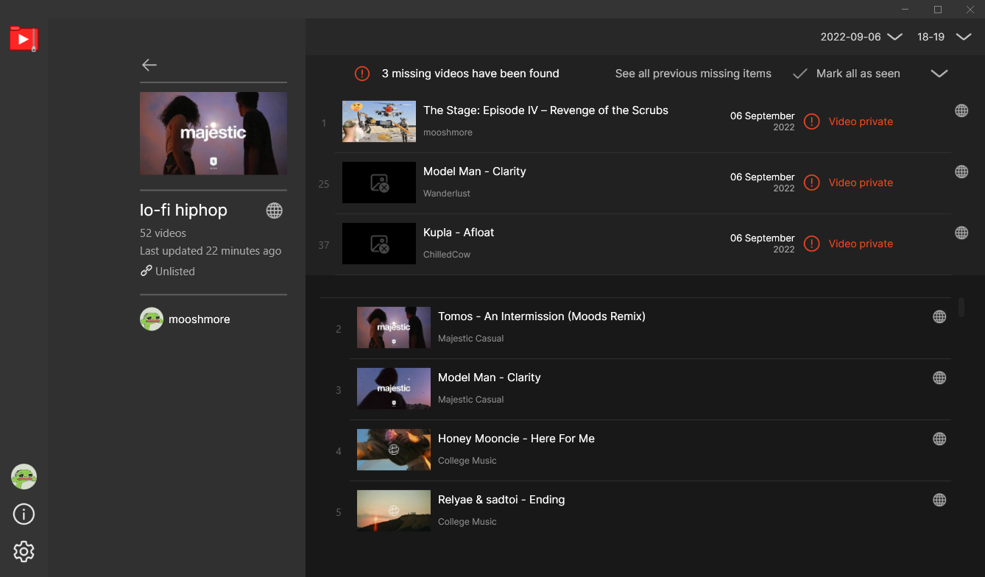Viewport: 985px width, 577px height.
Task: Click the Tomos - An Intermission thumbnail
Action: click(394, 328)
